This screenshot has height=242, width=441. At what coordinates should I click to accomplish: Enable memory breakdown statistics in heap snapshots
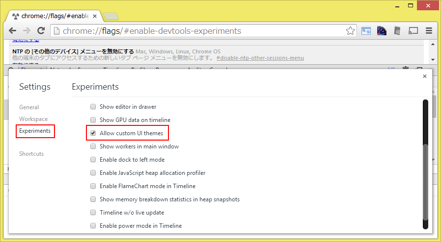click(93, 199)
